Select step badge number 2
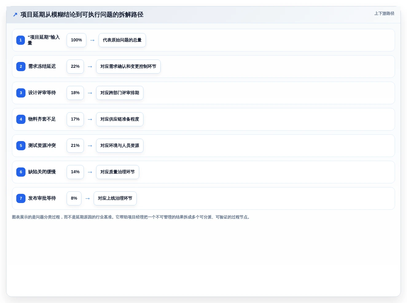Viewport: 407px width, 303px height. (21, 67)
